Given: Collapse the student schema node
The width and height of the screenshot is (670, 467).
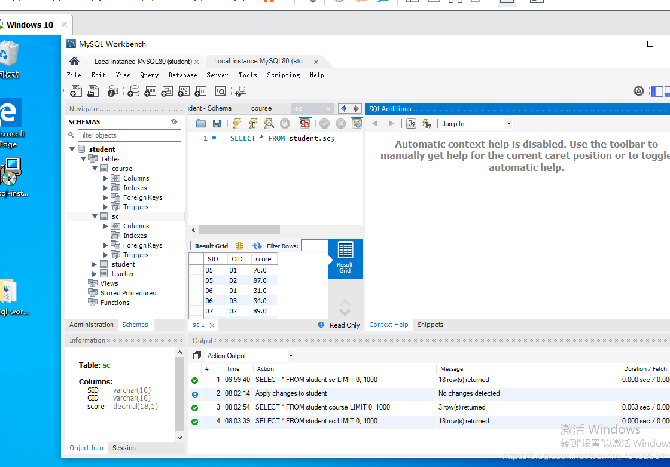Looking at the screenshot, I should click(72, 149).
